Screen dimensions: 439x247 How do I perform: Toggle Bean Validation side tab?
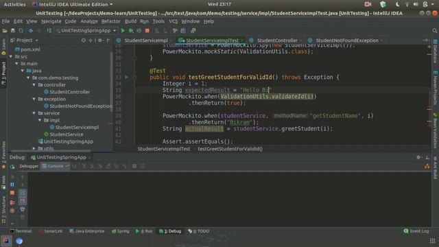tap(435, 130)
